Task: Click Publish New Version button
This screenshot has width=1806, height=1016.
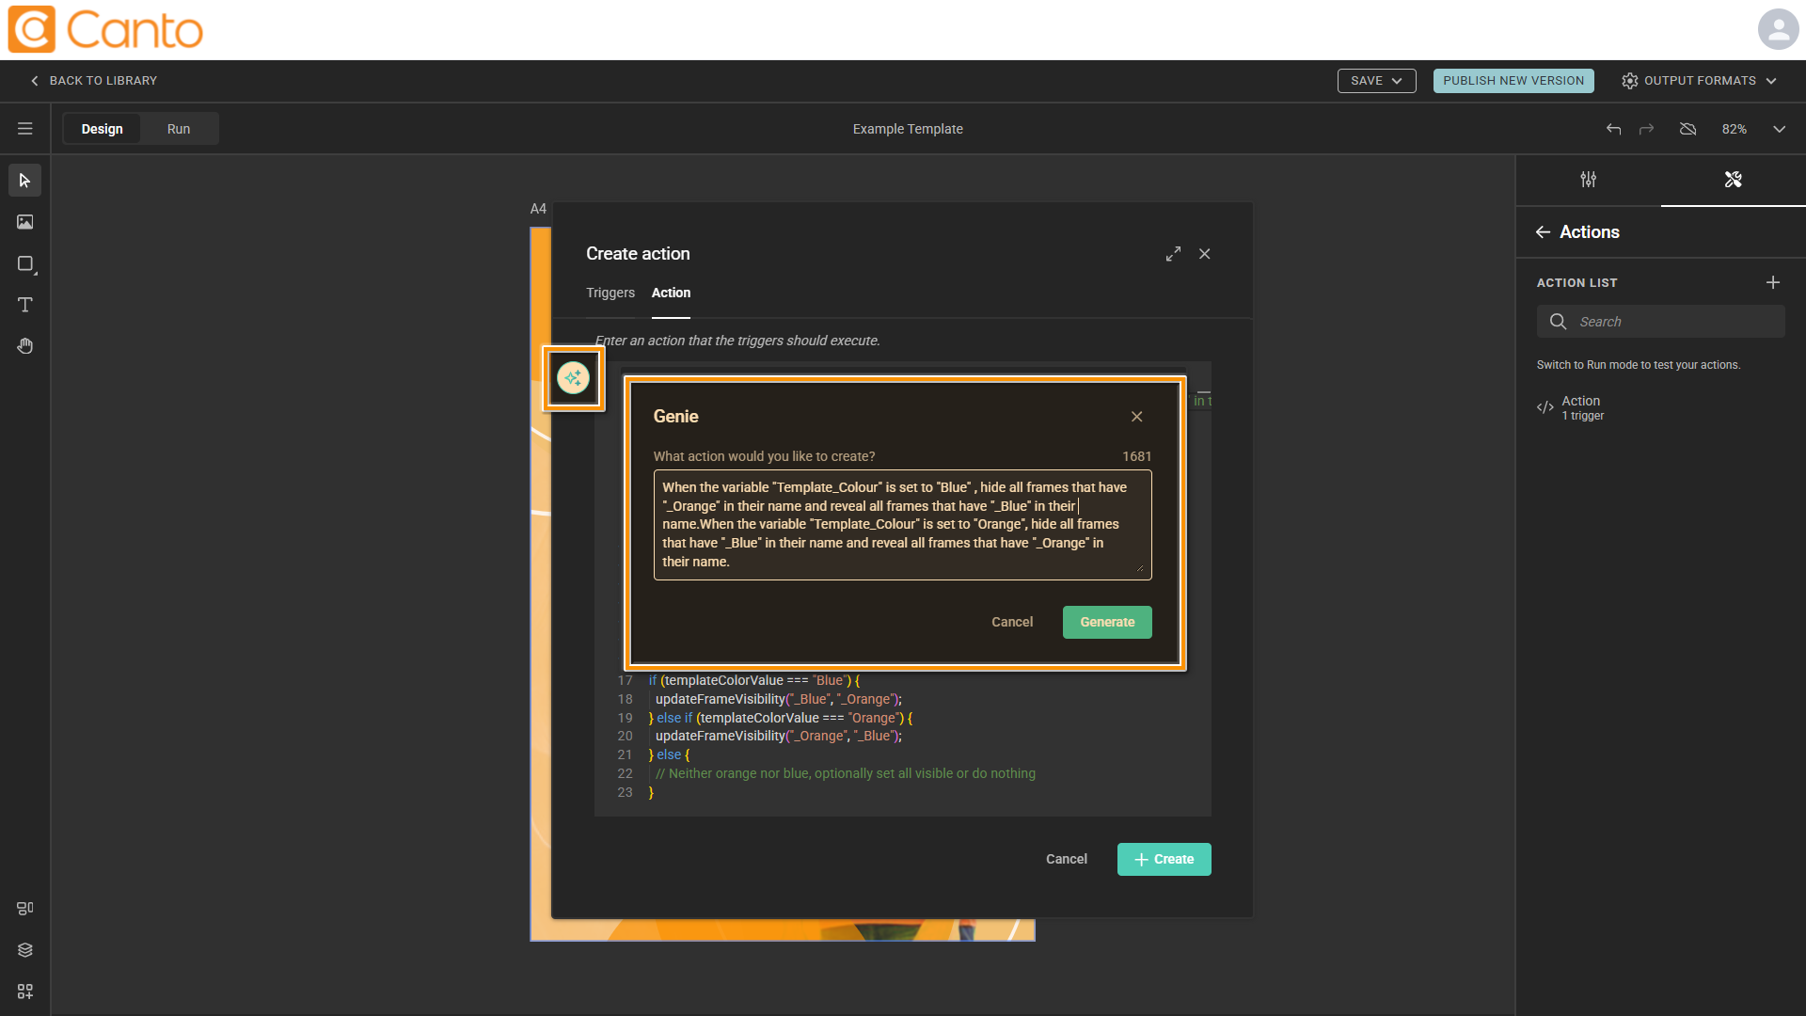Action: [x=1513, y=81]
